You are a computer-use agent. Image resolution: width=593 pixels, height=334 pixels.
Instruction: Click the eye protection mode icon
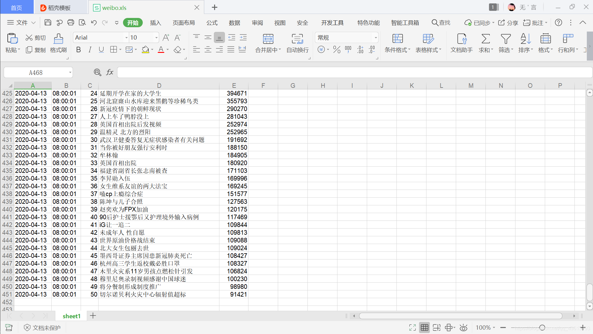point(464,328)
